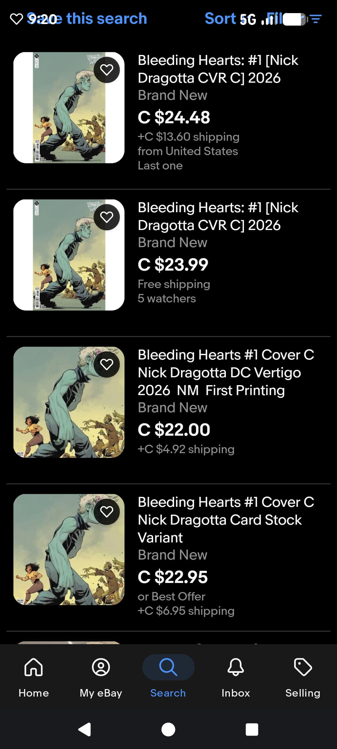The image size is (337, 749).
Task: Open the Card Stock Variant listing title
Action: tap(226, 520)
